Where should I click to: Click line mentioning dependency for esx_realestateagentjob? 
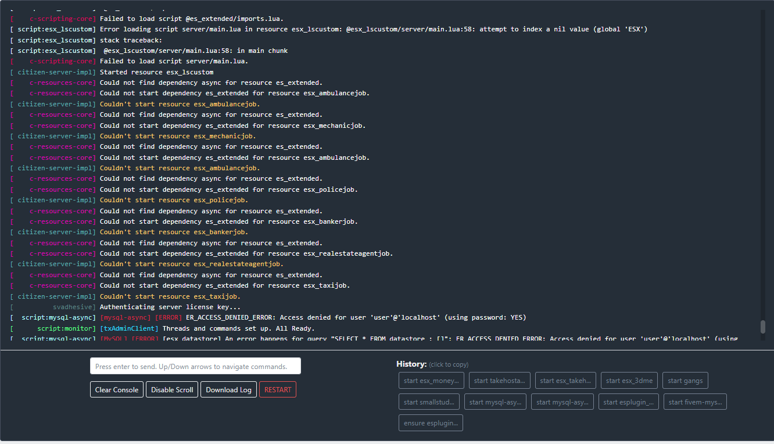(246, 253)
